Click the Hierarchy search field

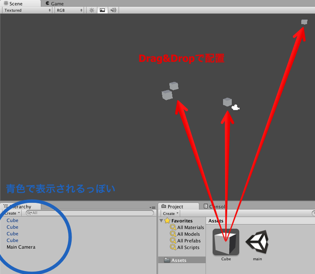point(90,213)
